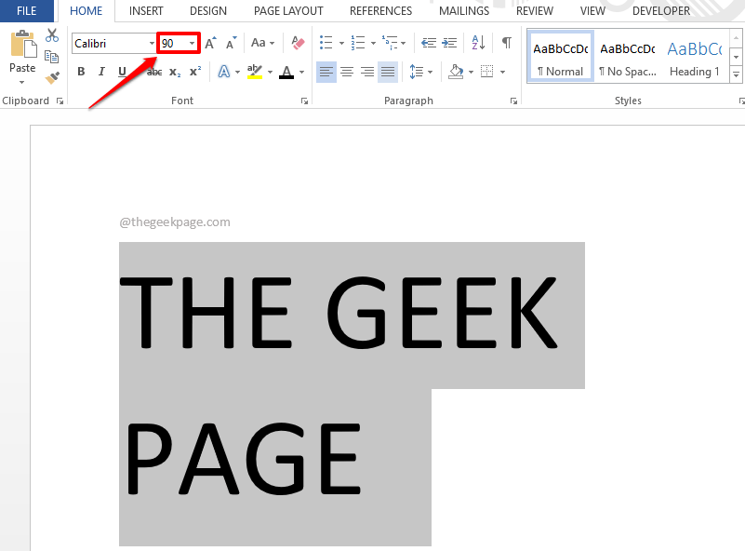Image resolution: width=745 pixels, height=551 pixels.
Task: Click the Sort A-Z icon
Action: (x=478, y=43)
